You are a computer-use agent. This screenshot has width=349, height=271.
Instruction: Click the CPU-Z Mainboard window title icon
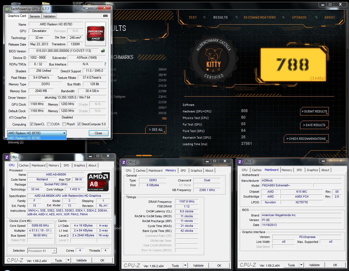coord(239,162)
